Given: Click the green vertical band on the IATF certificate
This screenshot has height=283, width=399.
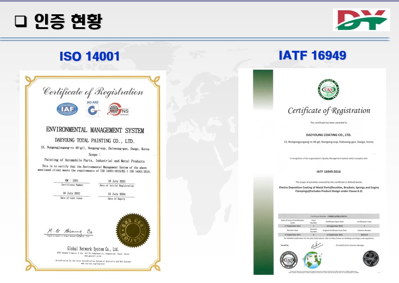Looking at the screenshot, I should (x=263, y=172).
